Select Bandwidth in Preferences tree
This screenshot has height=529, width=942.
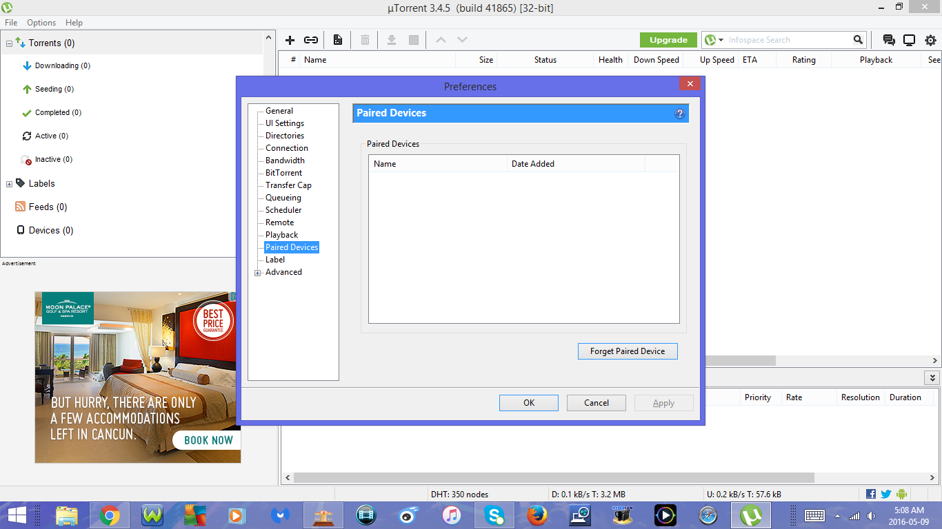(x=285, y=160)
